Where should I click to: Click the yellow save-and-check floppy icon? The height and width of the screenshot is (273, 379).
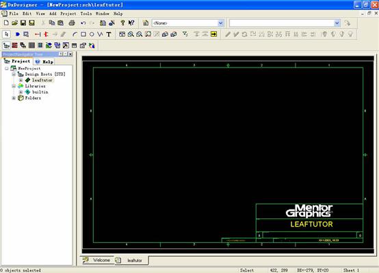(31, 23)
